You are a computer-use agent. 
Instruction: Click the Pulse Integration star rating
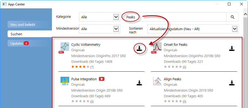80,101
